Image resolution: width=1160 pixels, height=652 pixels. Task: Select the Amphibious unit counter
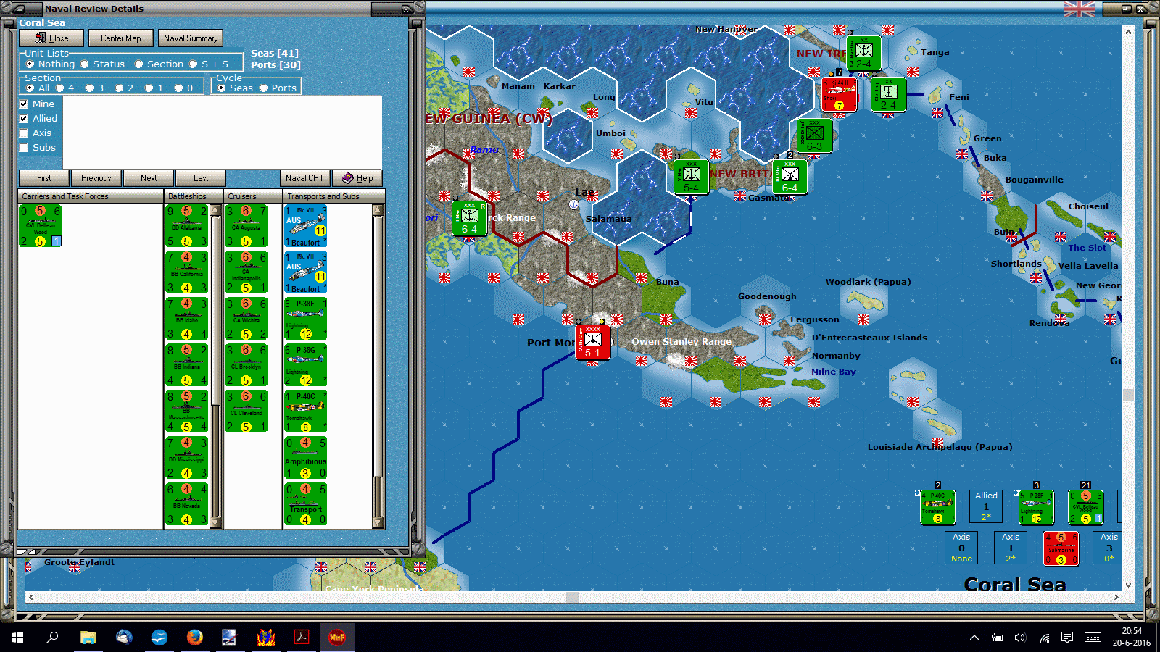click(305, 458)
